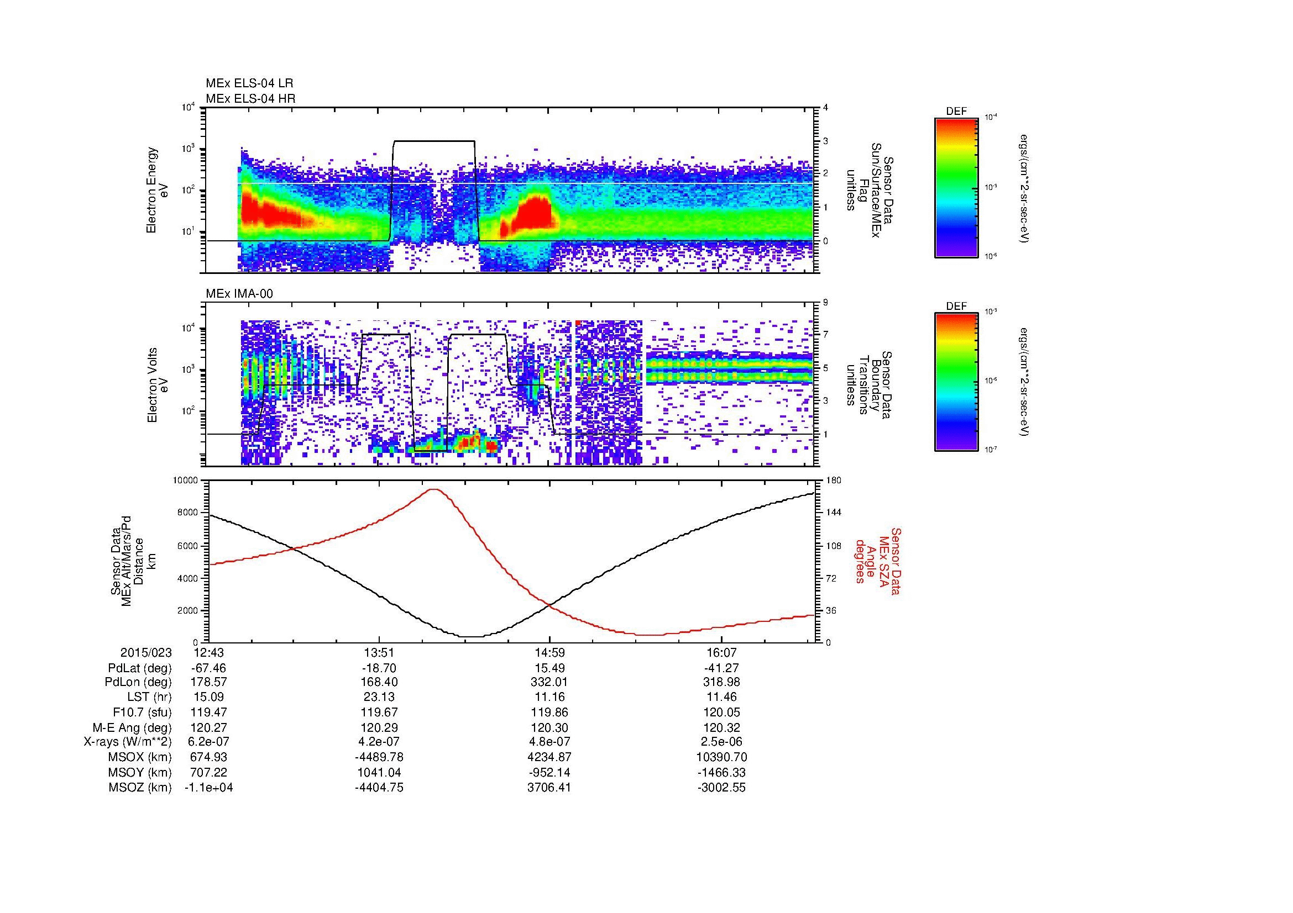Click F10.7 value '119.86'
The height and width of the screenshot is (913, 1293).
tap(550, 711)
